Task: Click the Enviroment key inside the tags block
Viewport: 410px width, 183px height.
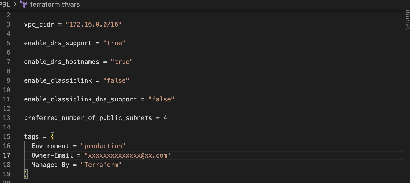Action: tap(50, 146)
